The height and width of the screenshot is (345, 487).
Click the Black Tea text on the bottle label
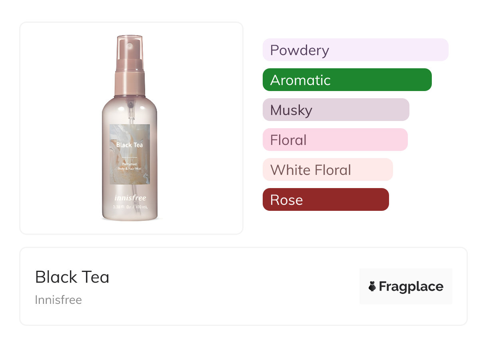(x=130, y=145)
